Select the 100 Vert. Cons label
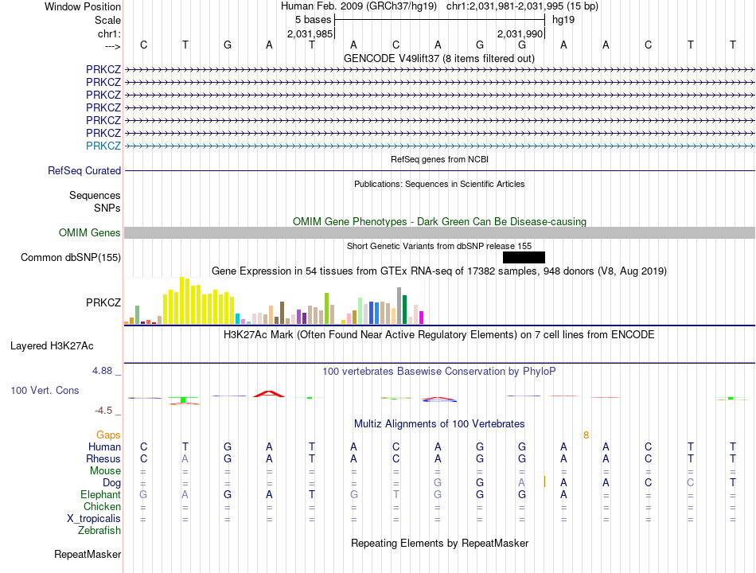The width and height of the screenshot is (756, 573). tap(45, 391)
